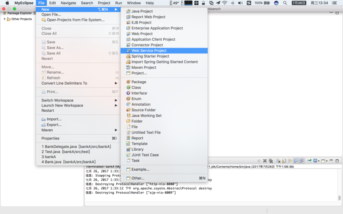Minimize the console view panel

[331, 160]
